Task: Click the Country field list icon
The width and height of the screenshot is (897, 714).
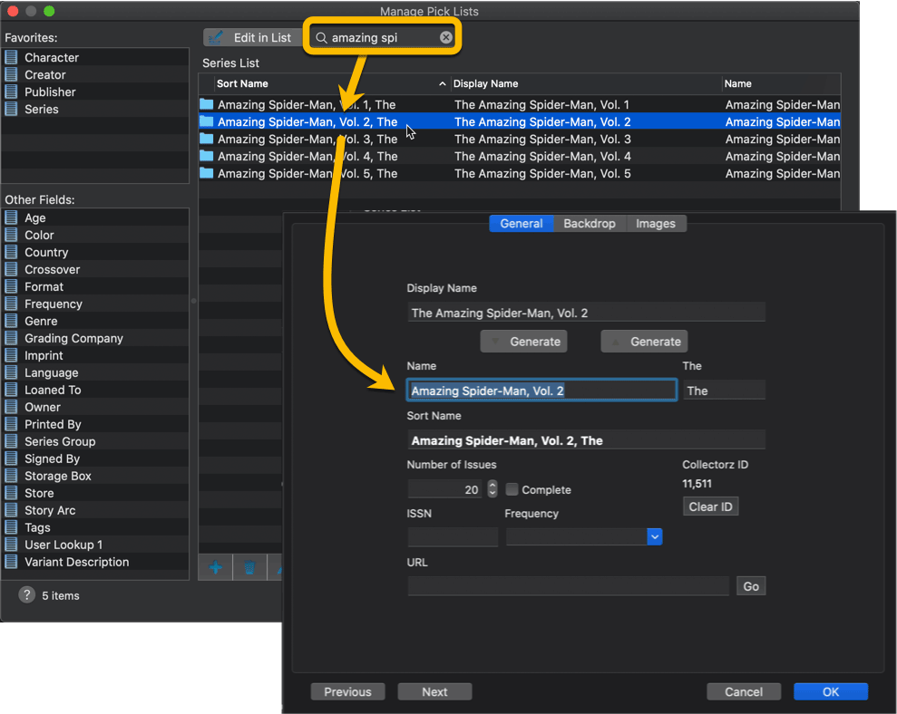Action: point(11,252)
